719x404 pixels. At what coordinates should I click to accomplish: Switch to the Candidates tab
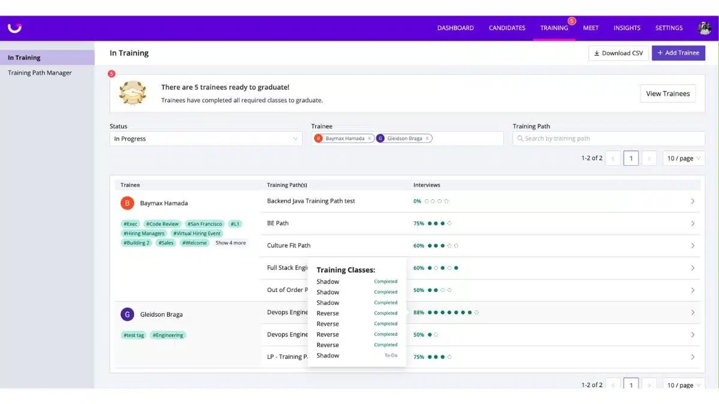point(506,28)
